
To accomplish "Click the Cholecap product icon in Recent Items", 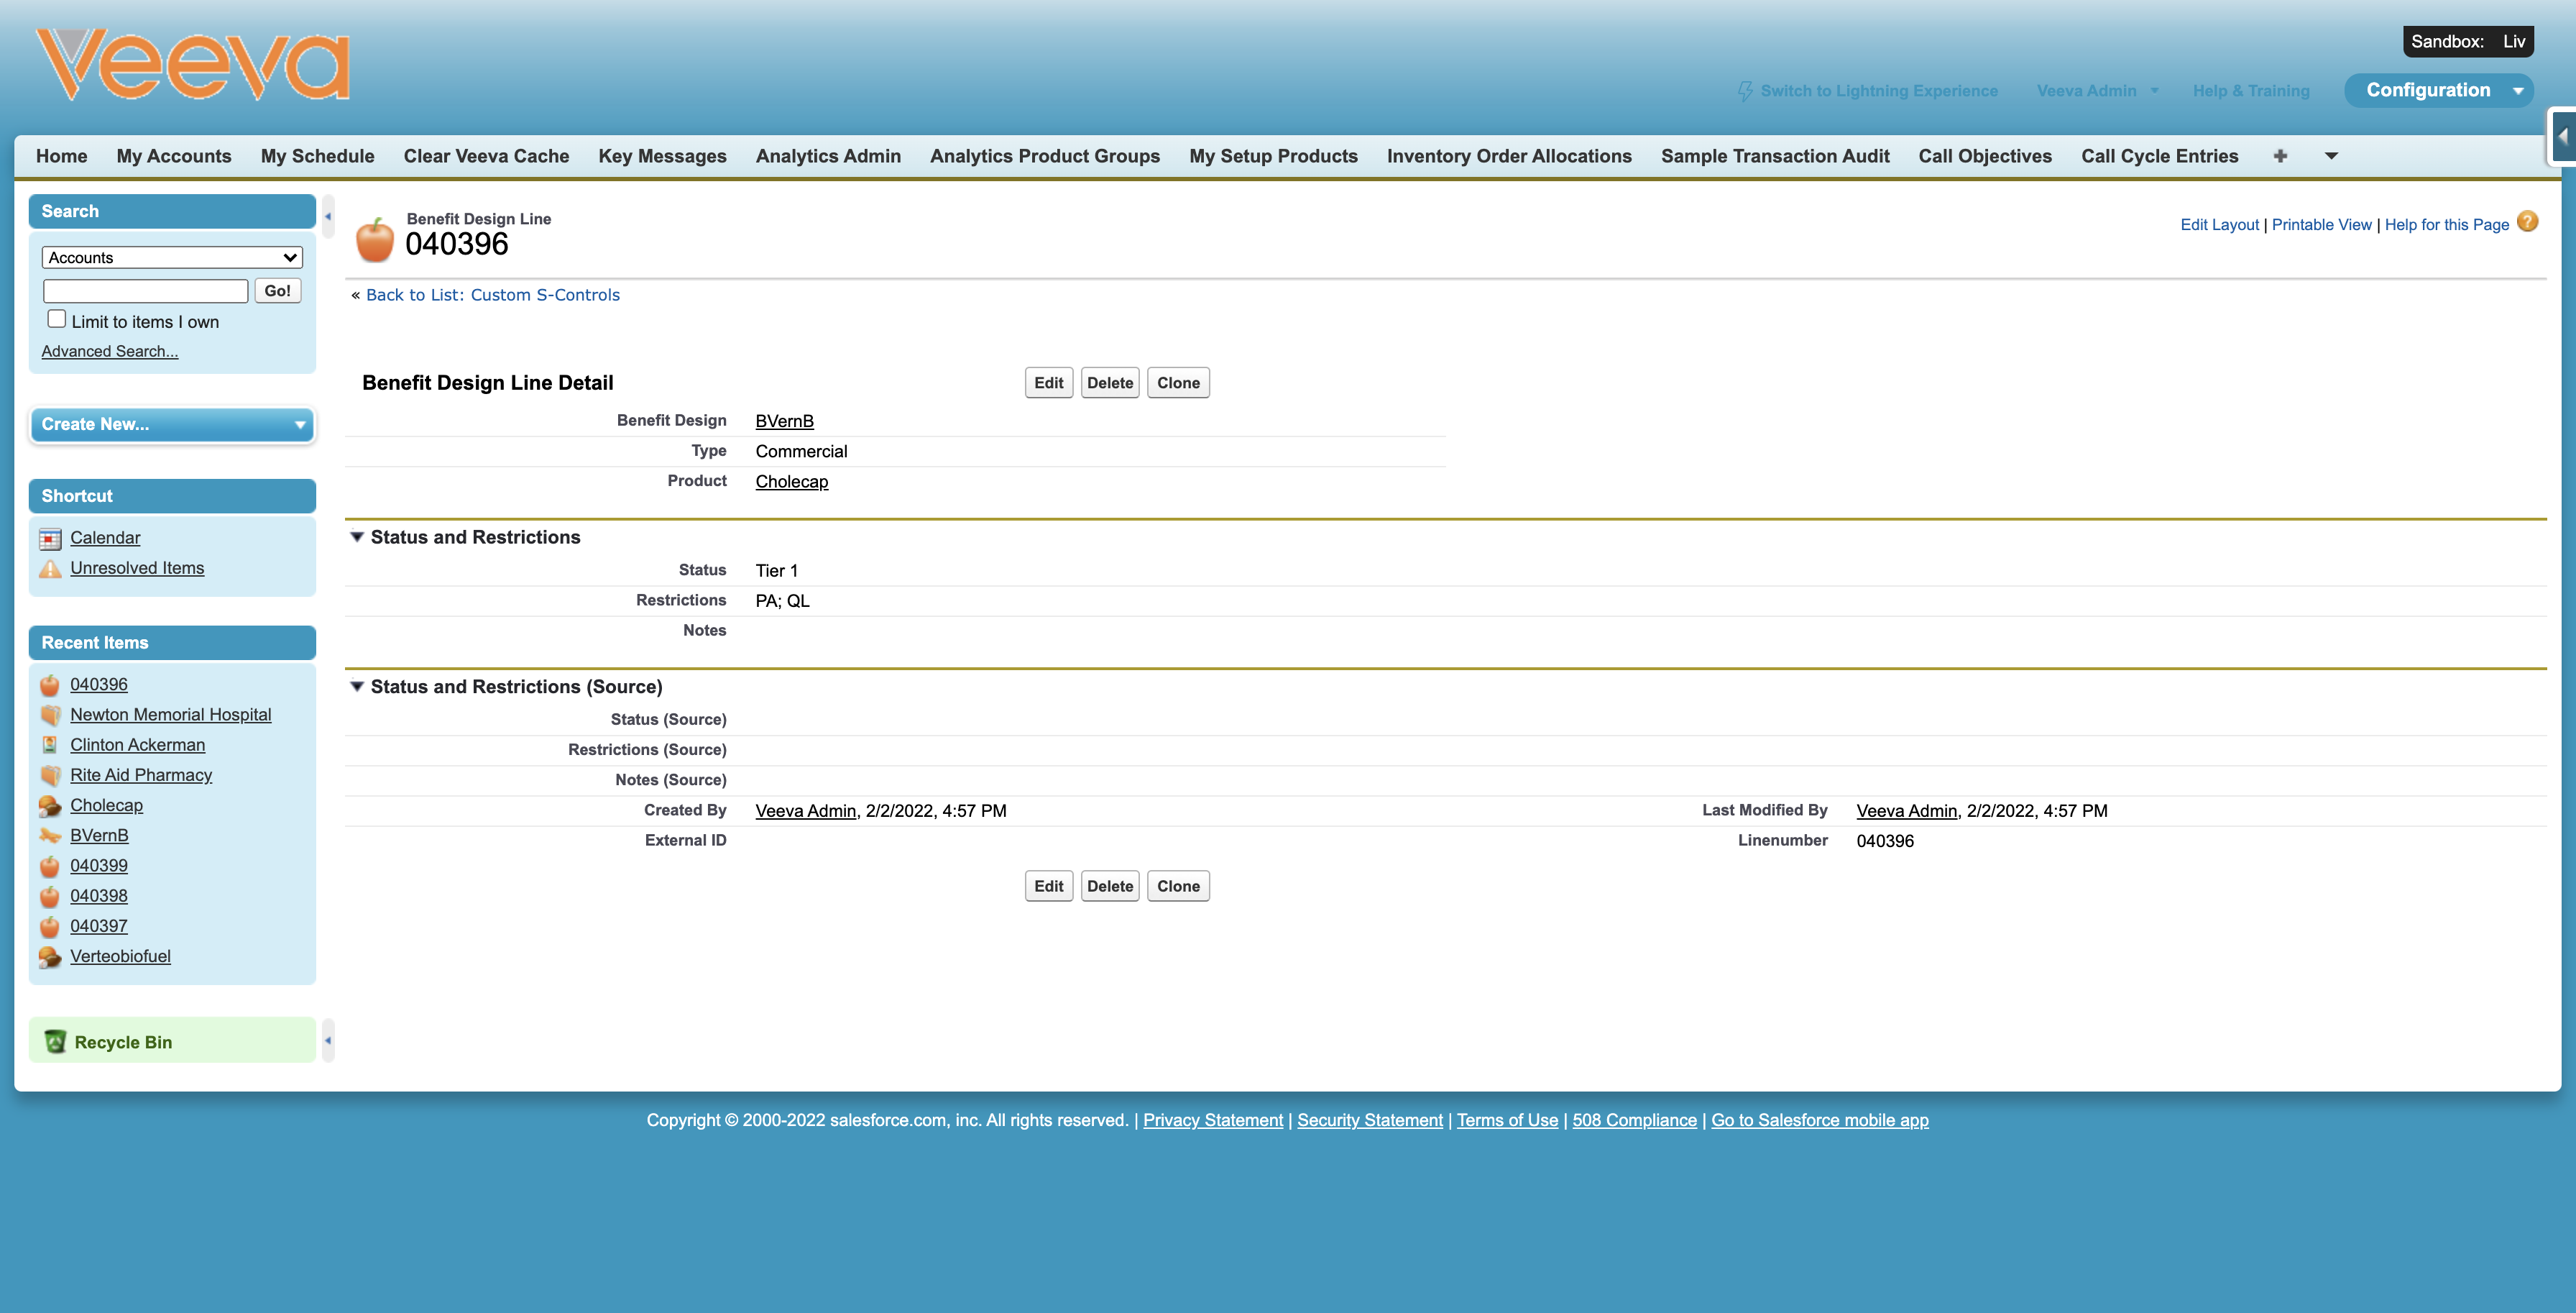I will pos(50,807).
